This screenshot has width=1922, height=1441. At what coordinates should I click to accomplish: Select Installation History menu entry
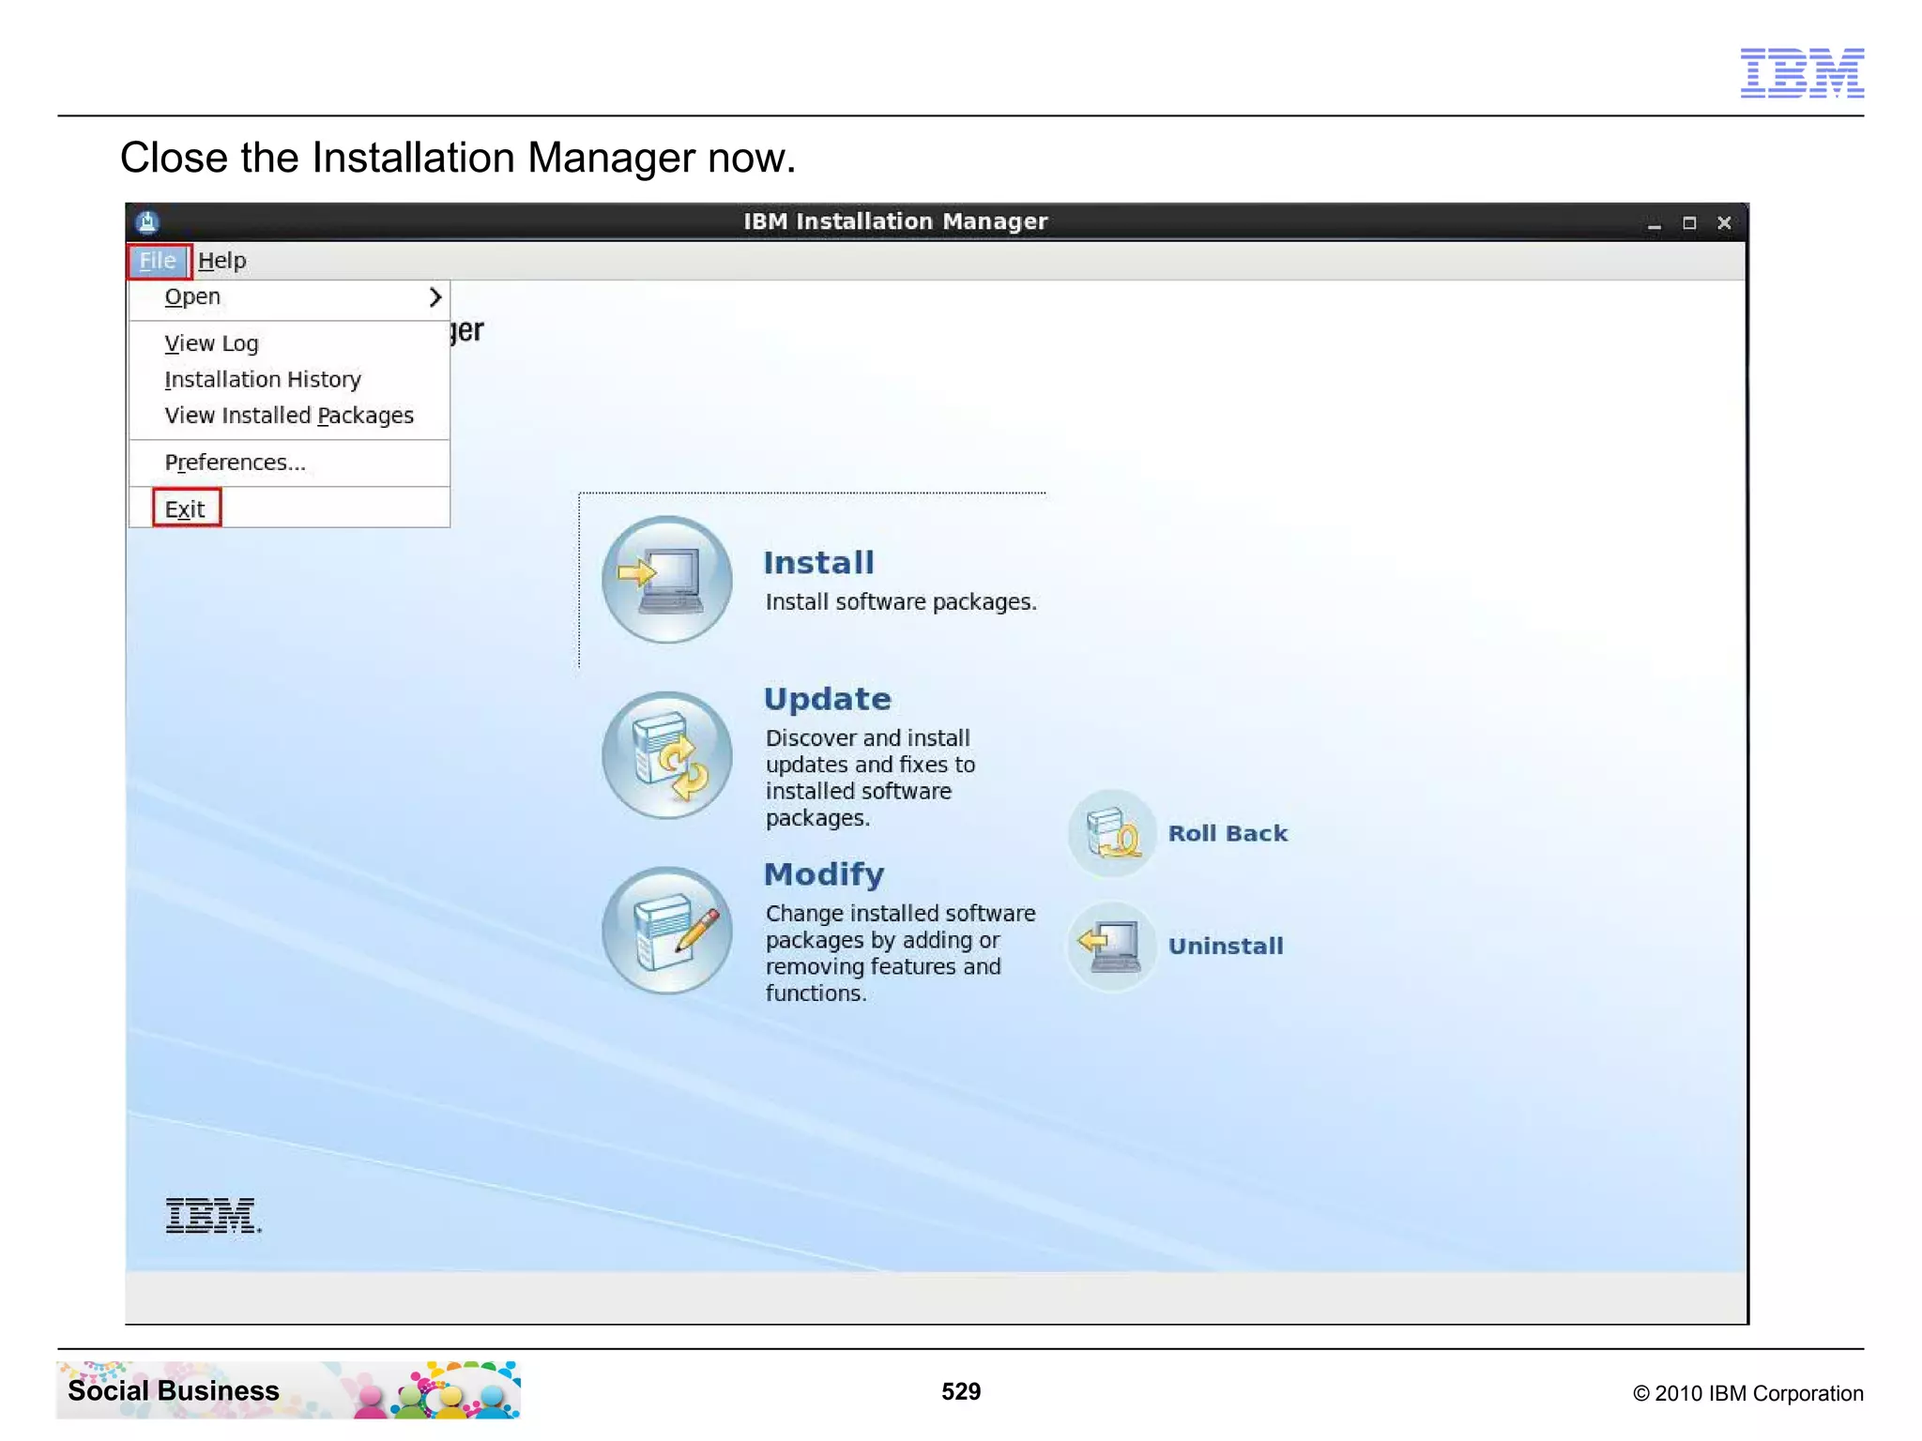point(289,379)
